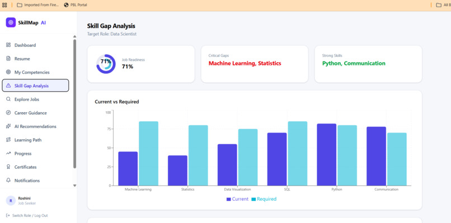Click the red Machine Learning, Statistics text

pyautogui.click(x=245, y=63)
